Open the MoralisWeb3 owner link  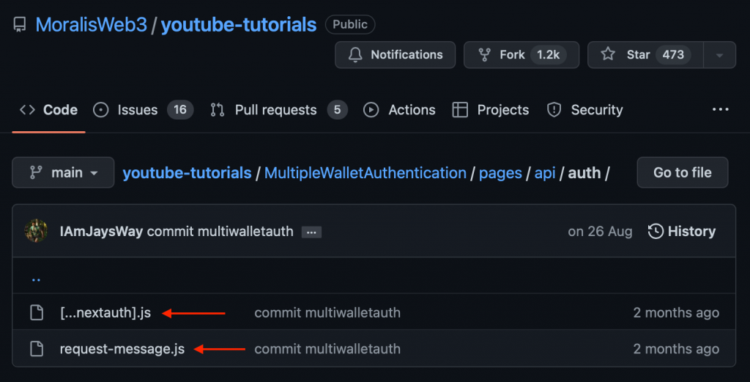[92, 25]
